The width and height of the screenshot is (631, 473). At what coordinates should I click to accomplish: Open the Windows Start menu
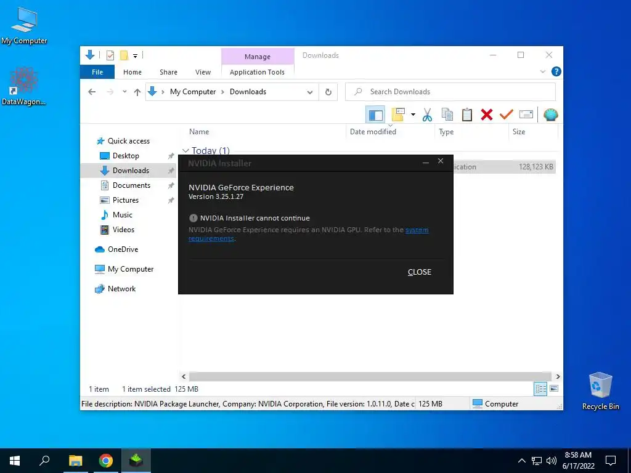coord(15,461)
